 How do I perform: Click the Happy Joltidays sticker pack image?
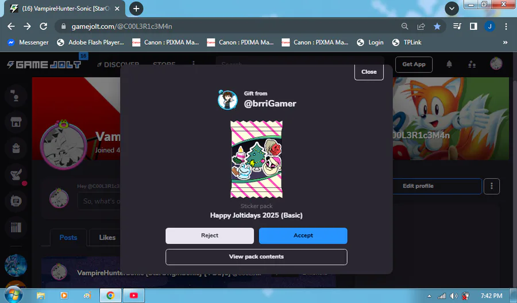[x=256, y=159]
